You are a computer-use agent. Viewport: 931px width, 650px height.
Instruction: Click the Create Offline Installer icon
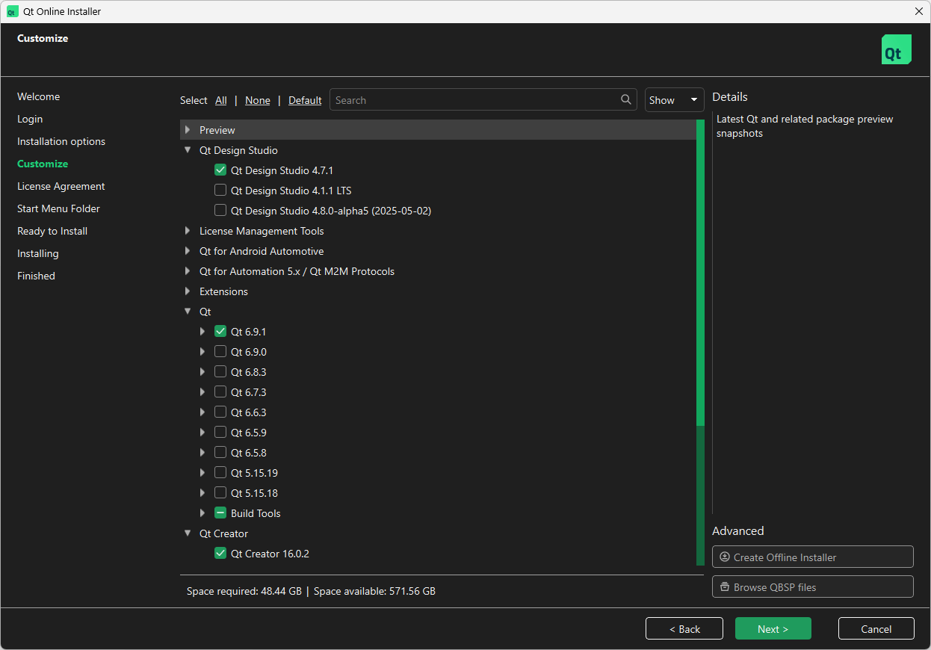pos(724,557)
